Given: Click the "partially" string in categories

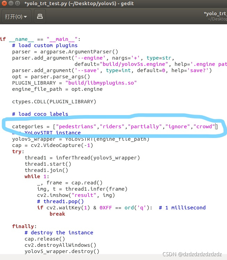Looking at the screenshot, I should [145, 127].
